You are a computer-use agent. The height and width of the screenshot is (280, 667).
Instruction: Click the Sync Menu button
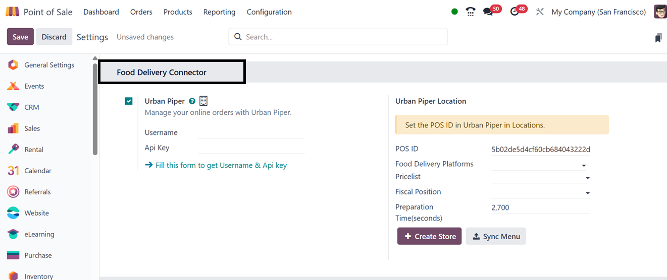click(x=495, y=236)
